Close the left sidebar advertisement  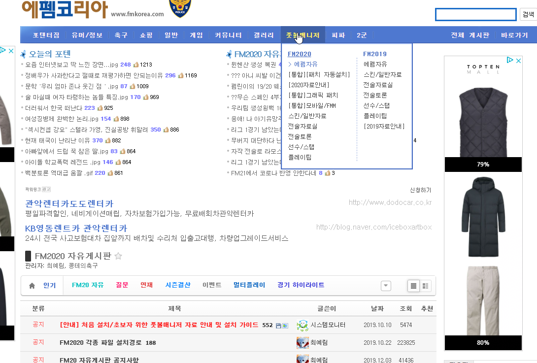[11, 51]
